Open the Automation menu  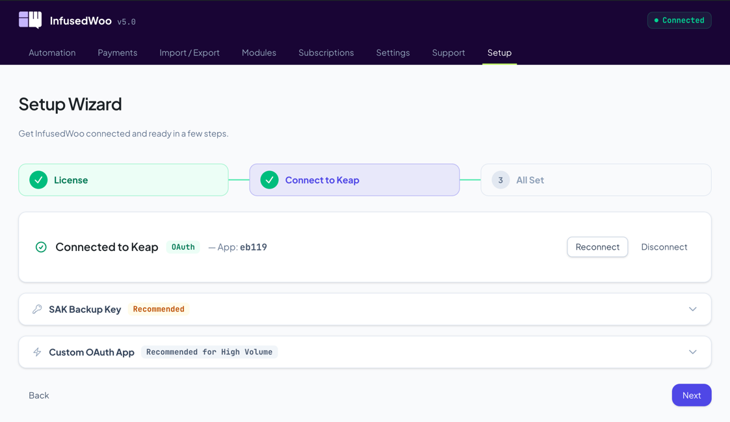pyautogui.click(x=52, y=53)
